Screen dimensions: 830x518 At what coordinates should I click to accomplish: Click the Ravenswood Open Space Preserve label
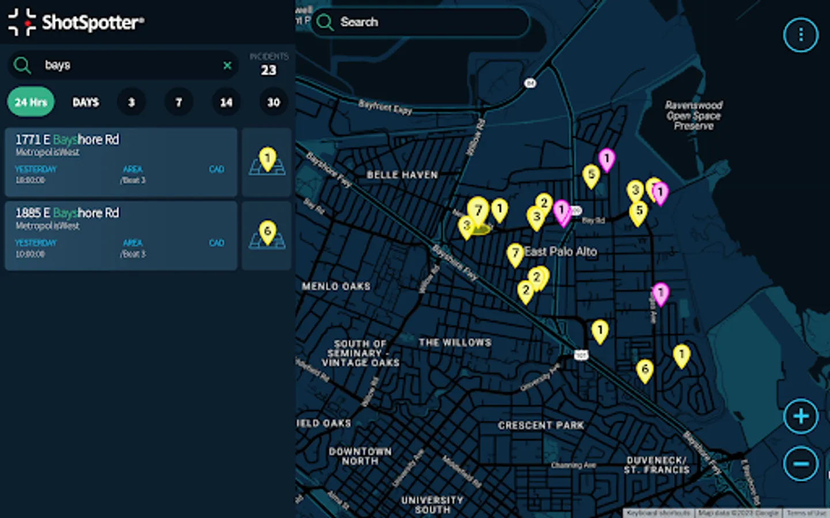[693, 115]
